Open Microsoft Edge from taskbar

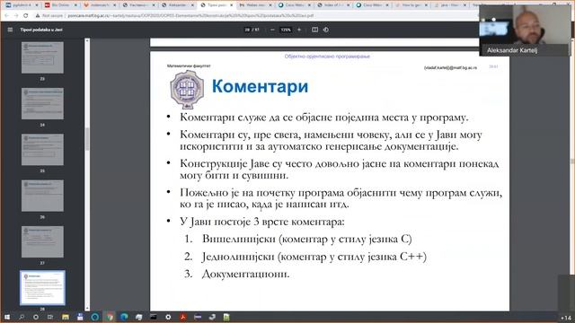(124, 317)
